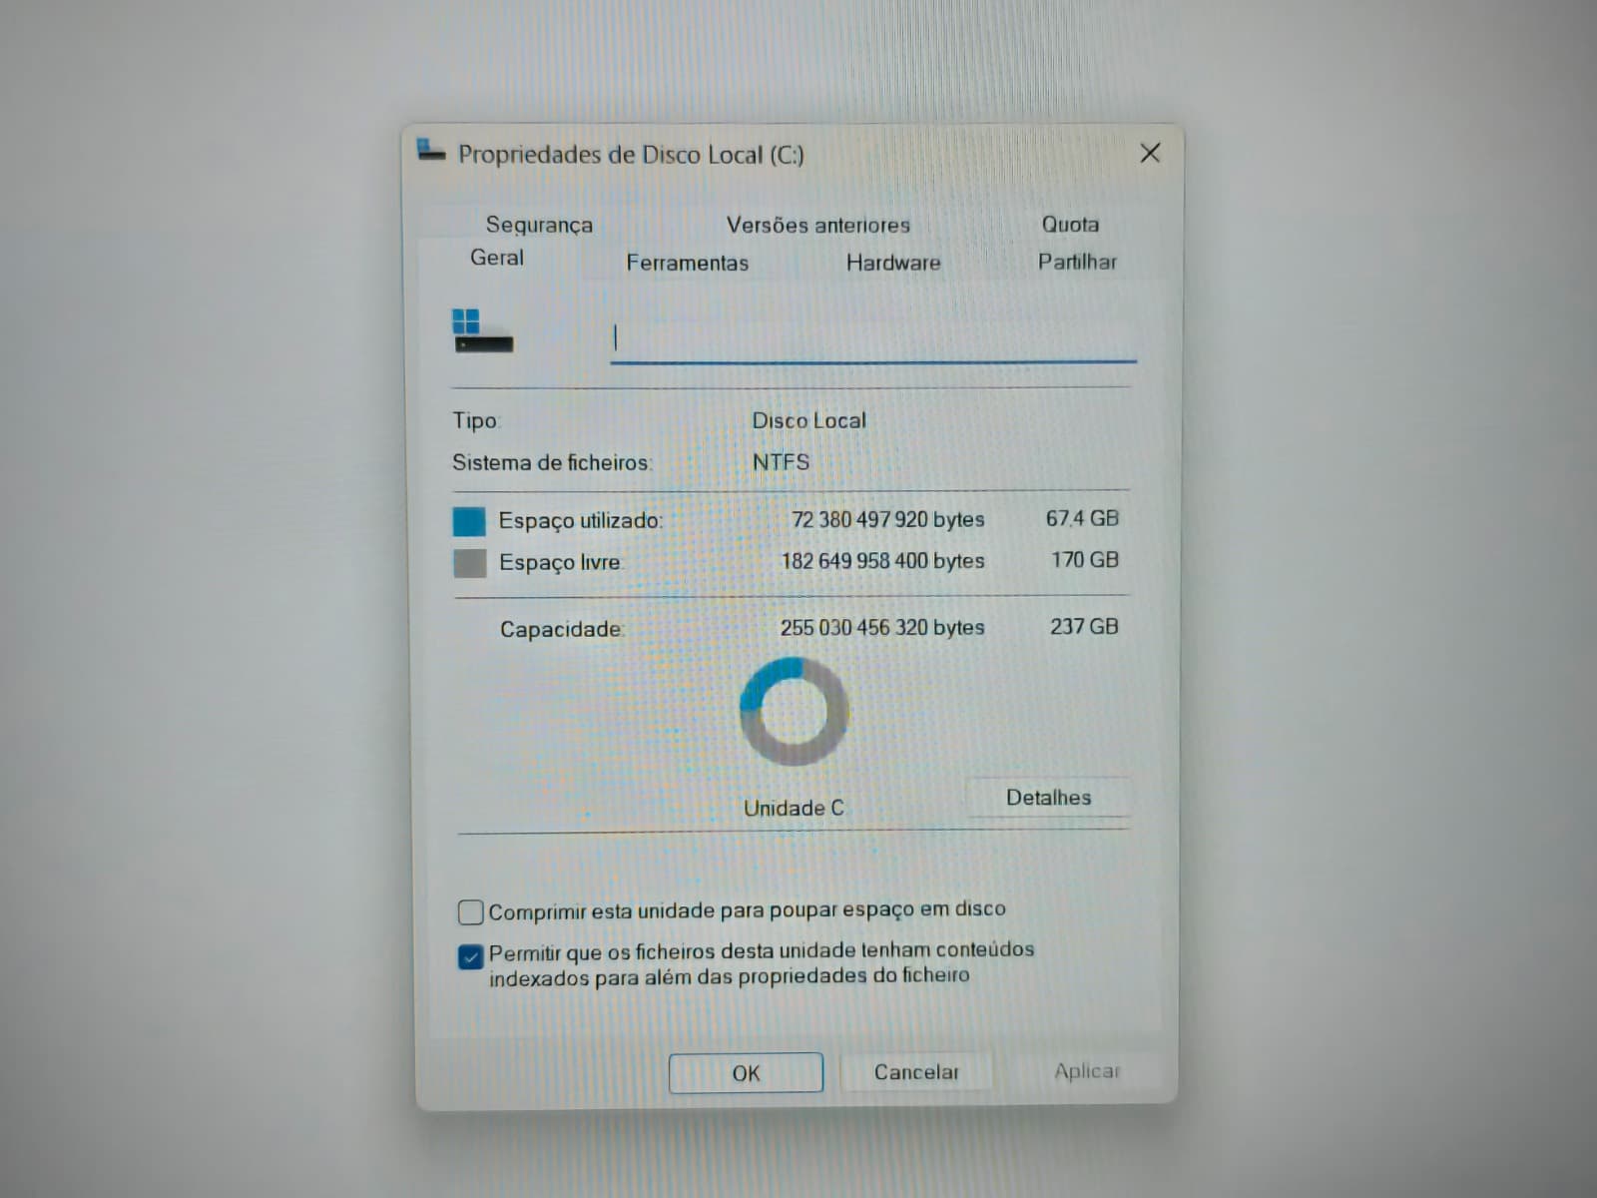Click the Windows drive icon beside the name field
Screen dimensions: 1597x1198
click(483, 330)
